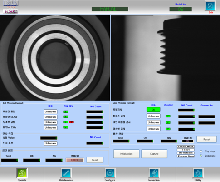This screenshot has height=182, width=220.
Task: Click the MANUAL mode display
Action: [x=110, y=9]
